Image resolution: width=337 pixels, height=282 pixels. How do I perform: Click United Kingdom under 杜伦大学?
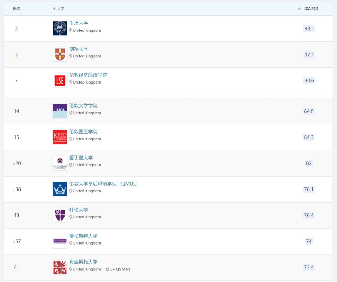point(87,217)
